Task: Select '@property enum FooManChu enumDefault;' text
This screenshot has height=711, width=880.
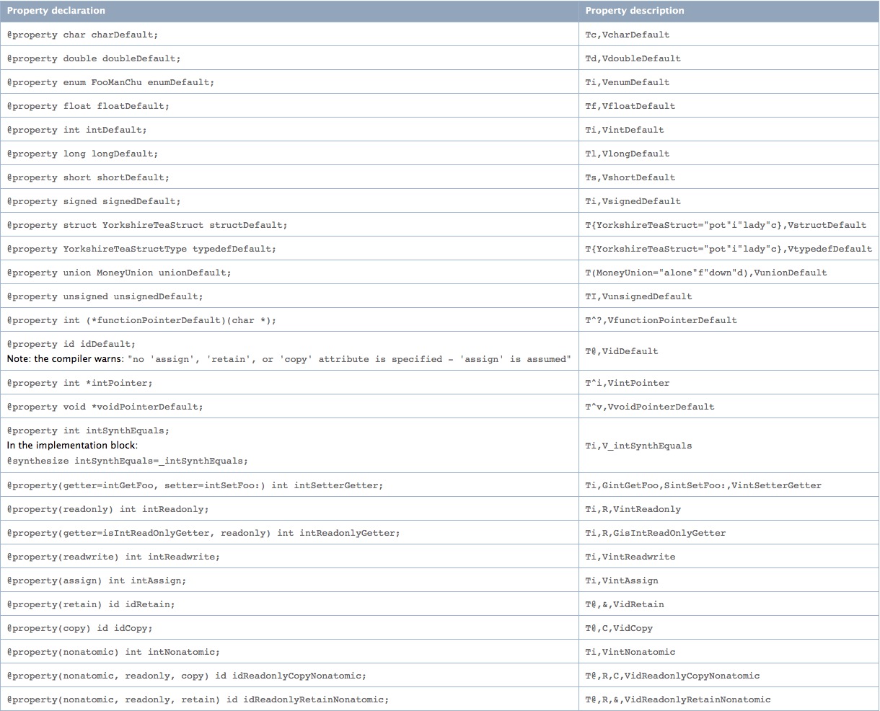Action: pyautogui.click(x=110, y=82)
